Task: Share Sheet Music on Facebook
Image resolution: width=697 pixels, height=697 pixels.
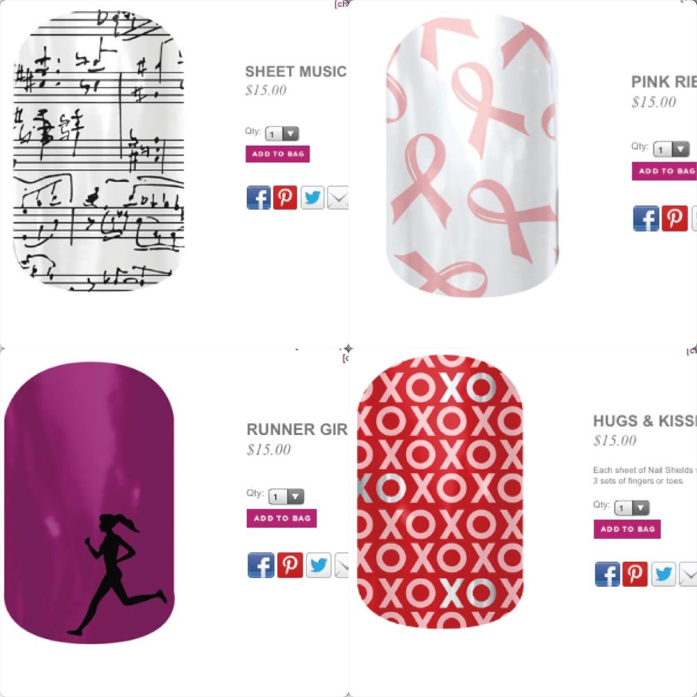Action: pos(259,197)
